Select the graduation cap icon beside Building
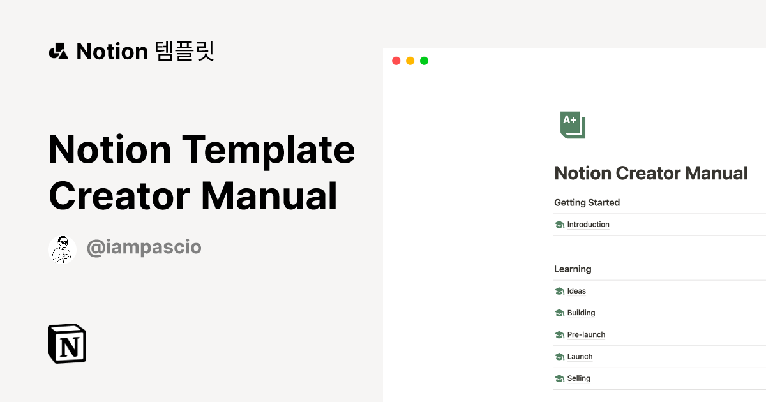This screenshot has height=402, width=766. pyautogui.click(x=560, y=313)
